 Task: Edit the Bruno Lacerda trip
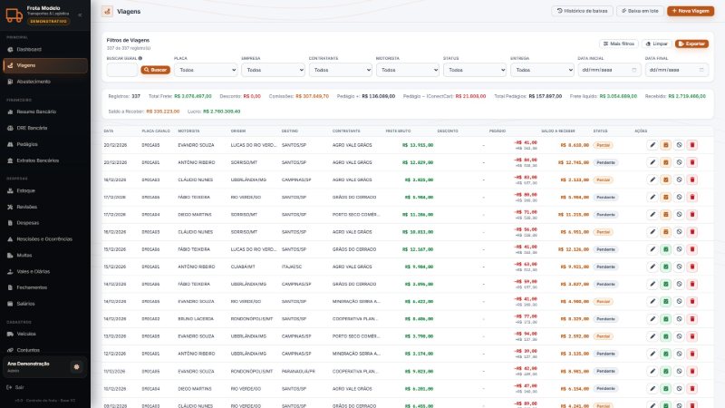click(652, 319)
